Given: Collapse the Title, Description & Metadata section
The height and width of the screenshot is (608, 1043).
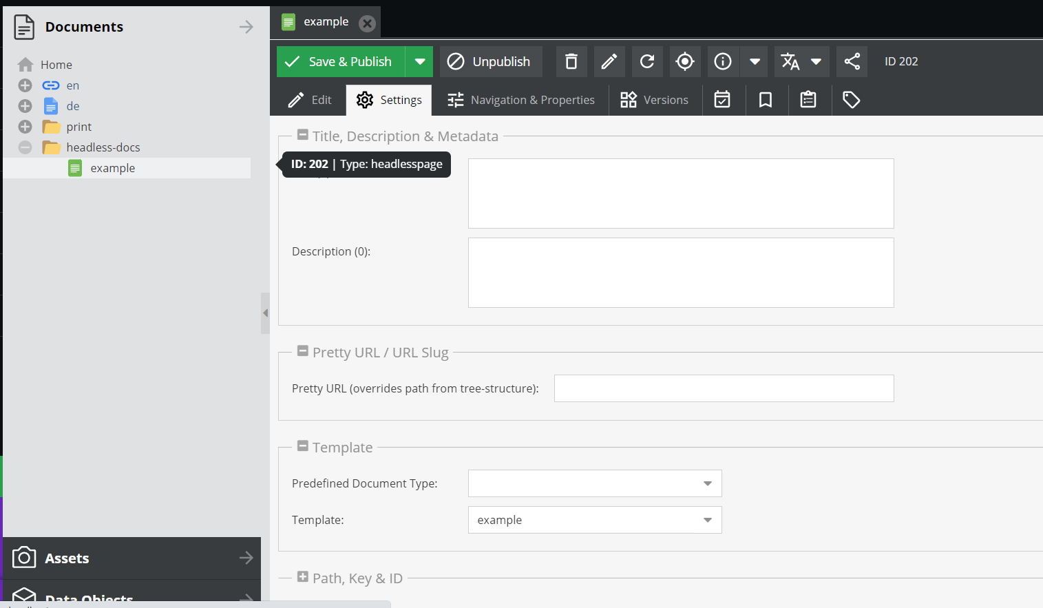Looking at the screenshot, I should [303, 135].
